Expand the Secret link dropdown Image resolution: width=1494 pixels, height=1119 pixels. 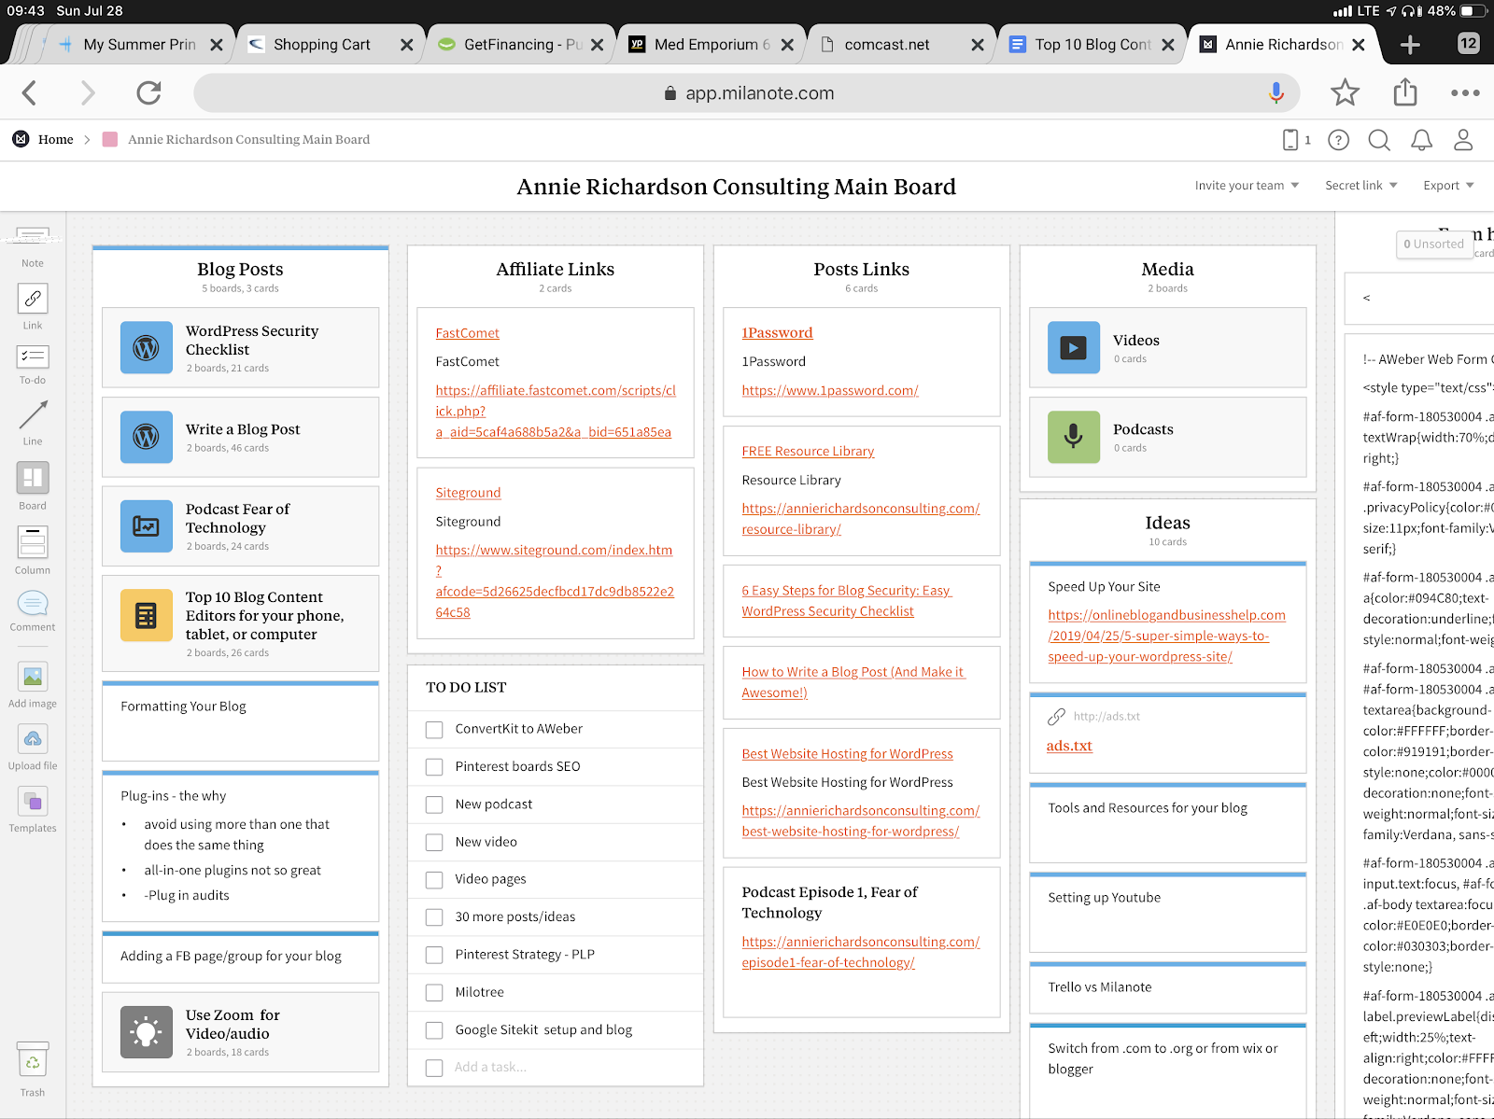(1361, 186)
